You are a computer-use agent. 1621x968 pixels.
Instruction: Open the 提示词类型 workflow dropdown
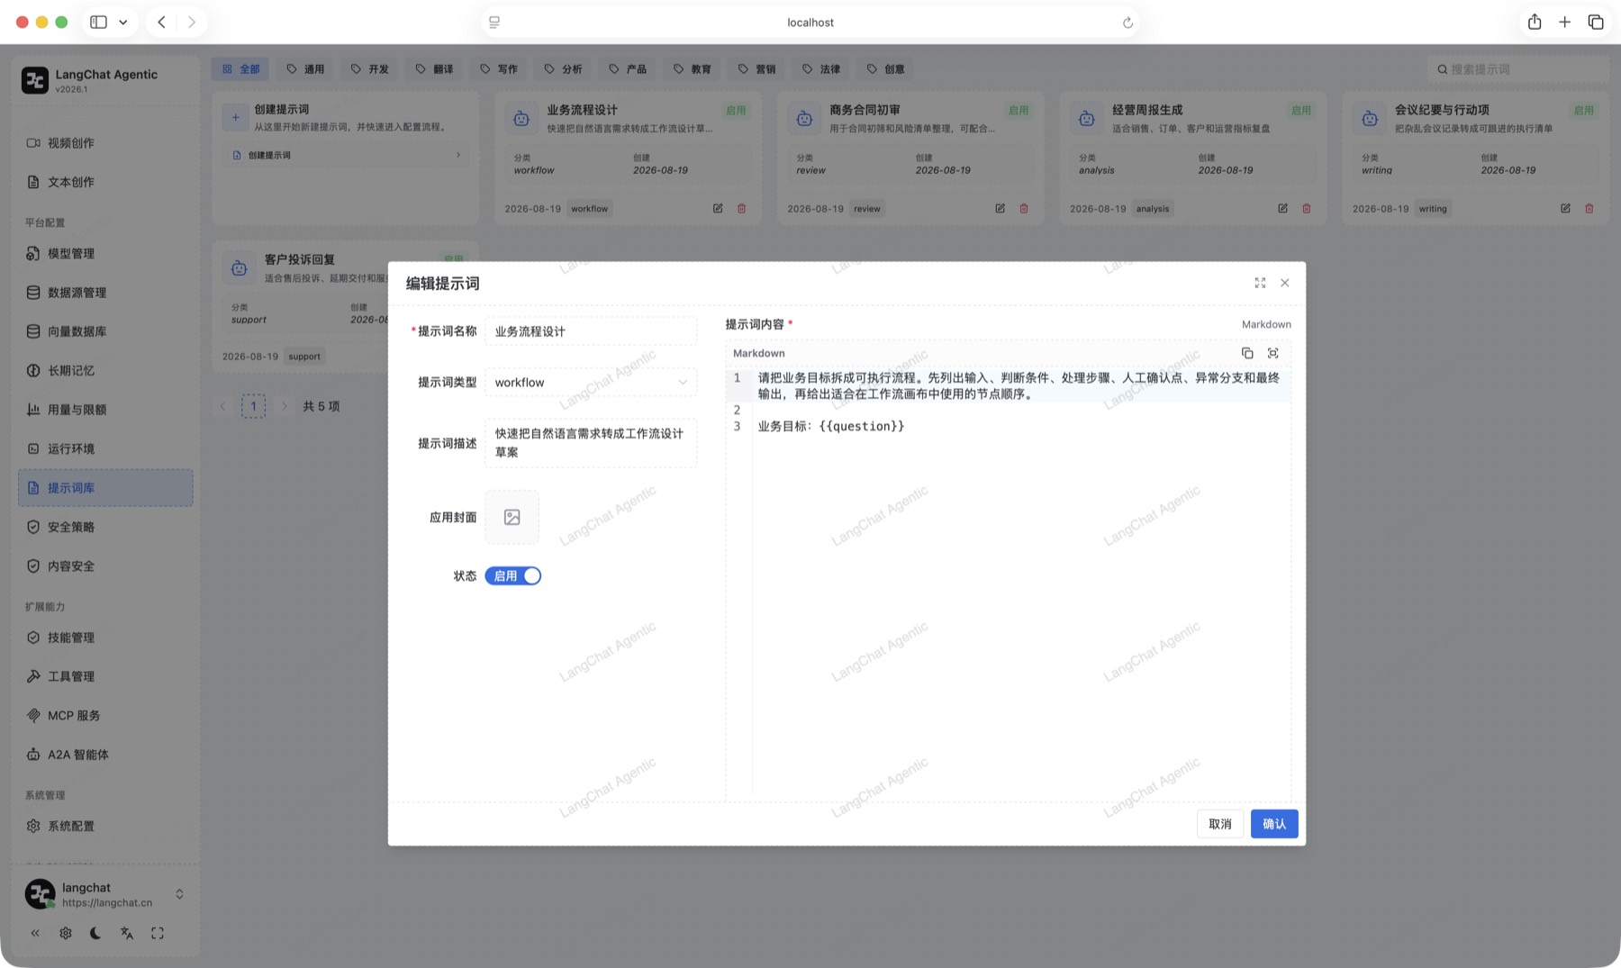tap(591, 382)
